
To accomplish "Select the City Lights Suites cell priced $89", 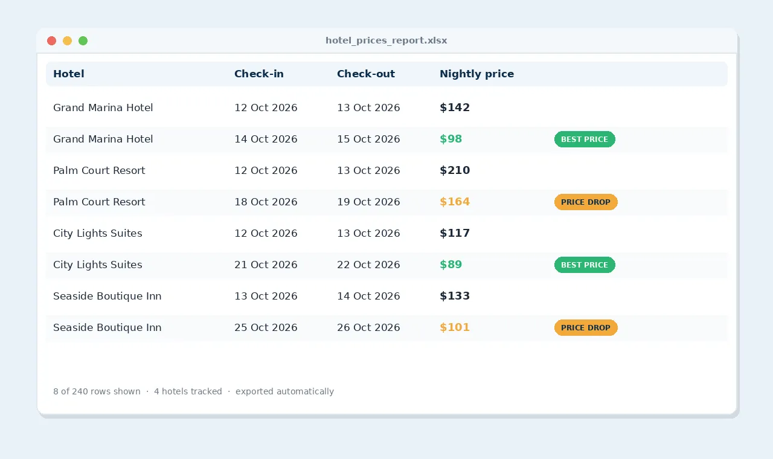I will coord(98,265).
